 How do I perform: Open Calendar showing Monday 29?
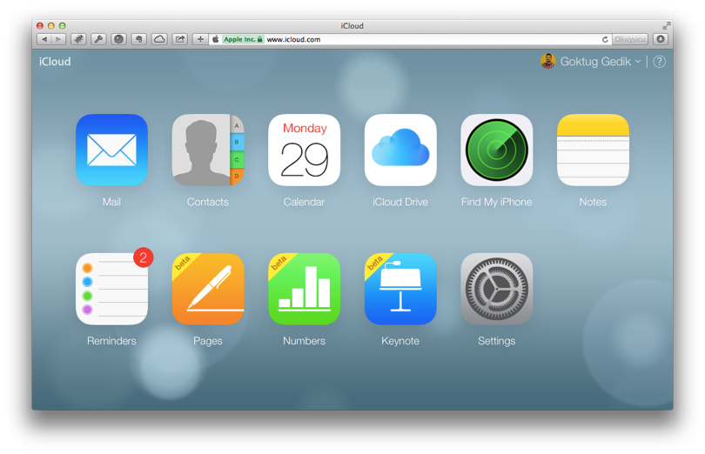click(304, 150)
